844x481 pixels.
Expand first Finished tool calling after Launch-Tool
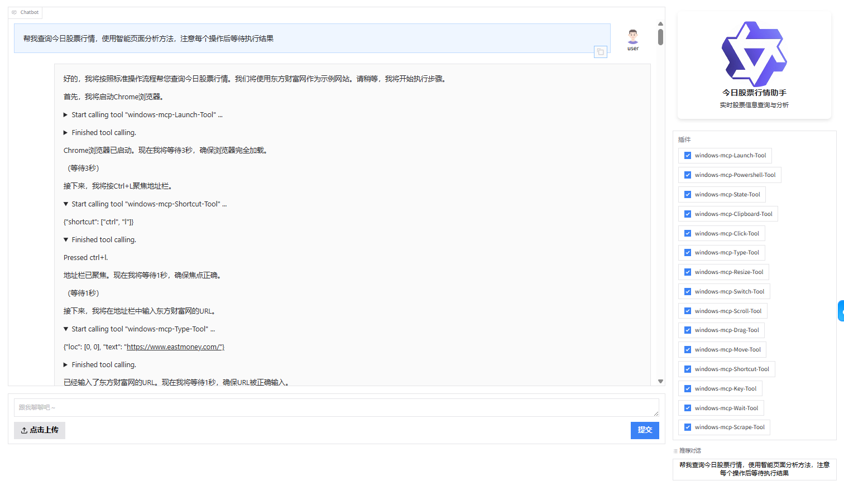[100, 133]
